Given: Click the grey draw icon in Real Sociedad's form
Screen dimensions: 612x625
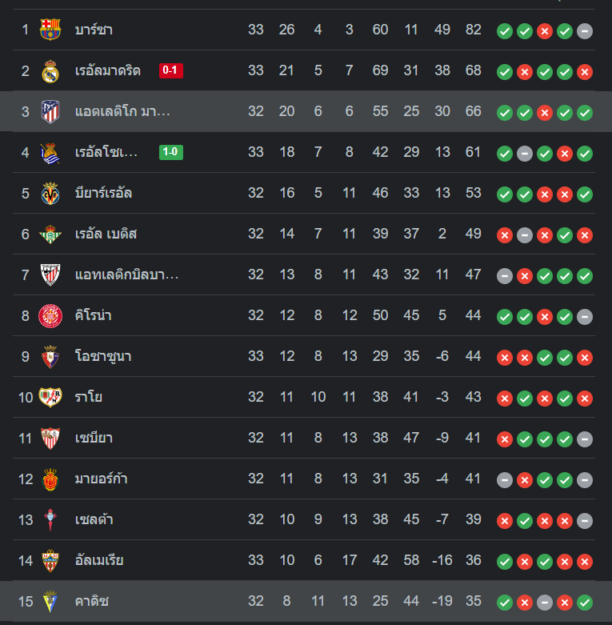Looking at the screenshot, I should click(525, 154).
